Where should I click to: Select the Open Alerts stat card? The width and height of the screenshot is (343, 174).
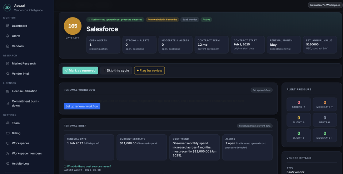coord(103,45)
